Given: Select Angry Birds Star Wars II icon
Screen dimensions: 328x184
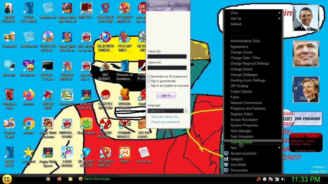Looking at the screenshot, I should click(x=67, y=12).
